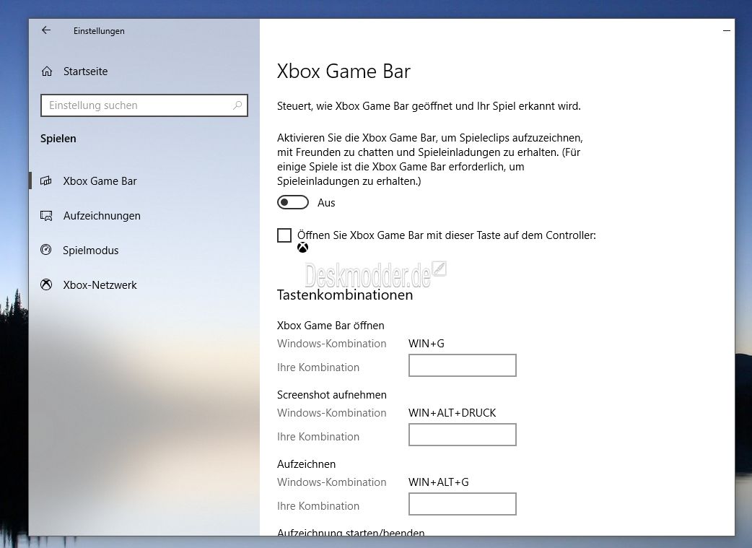Click custom shortcut field for Aufzeichnen

tap(463, 504)
